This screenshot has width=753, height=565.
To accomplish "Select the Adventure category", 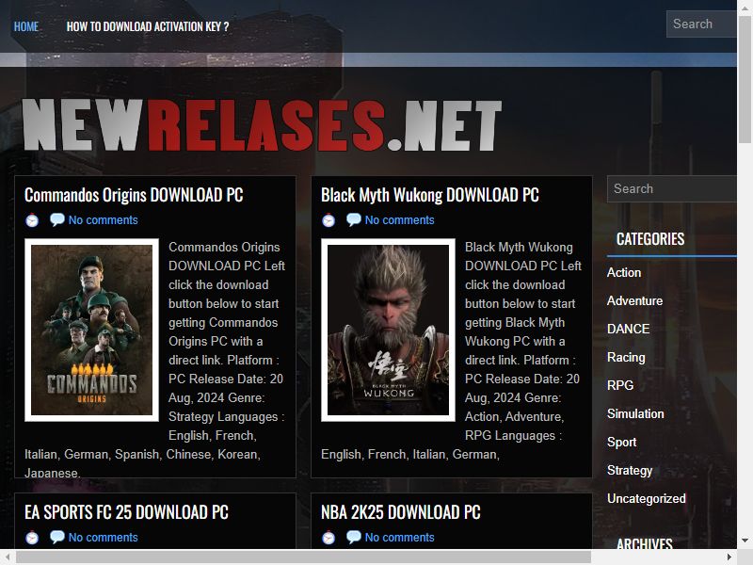I will coord(634,300).
